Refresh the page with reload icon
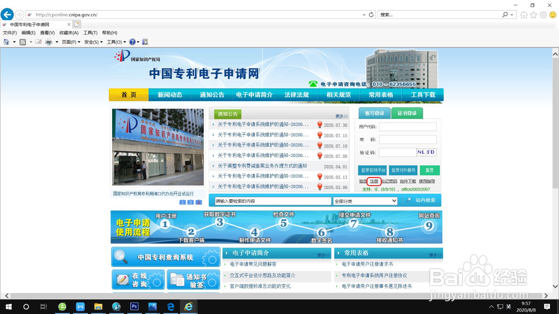This screenshot has height=314, width=559. 371,15
